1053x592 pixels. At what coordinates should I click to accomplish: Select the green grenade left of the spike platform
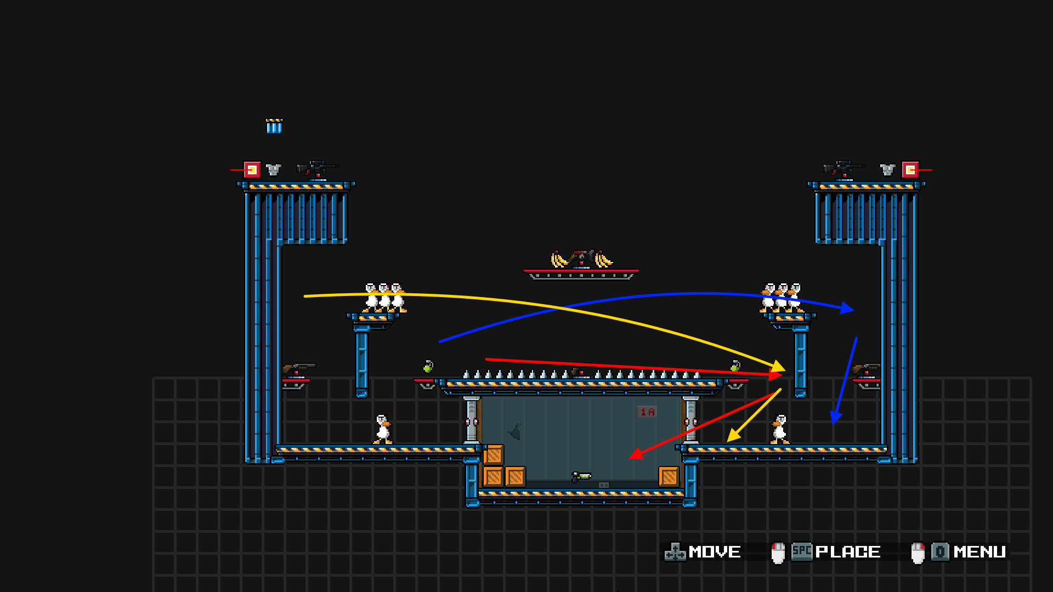tap(428, 367)
